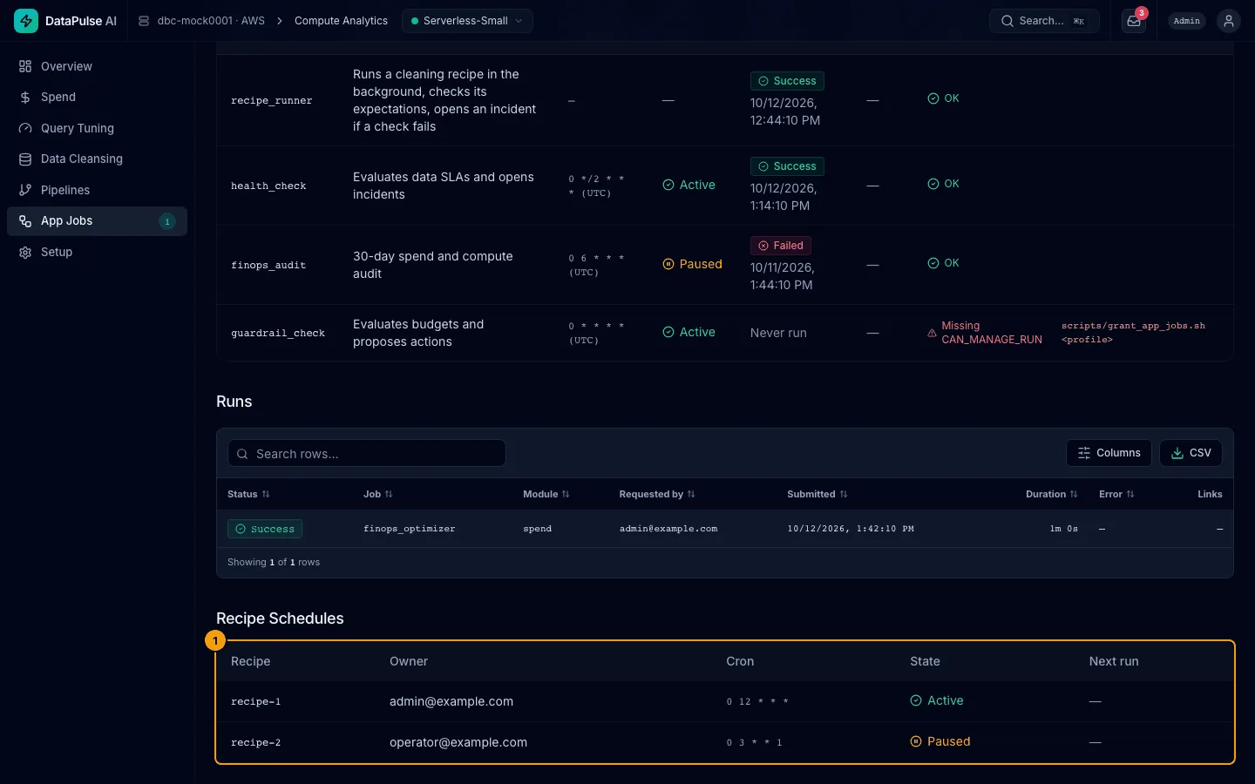Go to Spend page
Screen dimensions: 1255x784
[97, 98]
